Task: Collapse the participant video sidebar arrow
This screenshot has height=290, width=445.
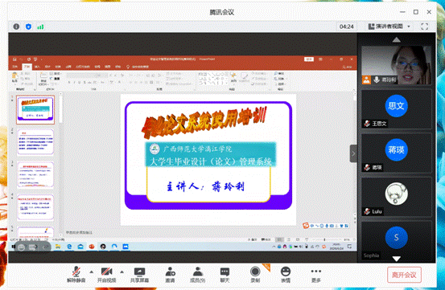Action: (353, 153)
